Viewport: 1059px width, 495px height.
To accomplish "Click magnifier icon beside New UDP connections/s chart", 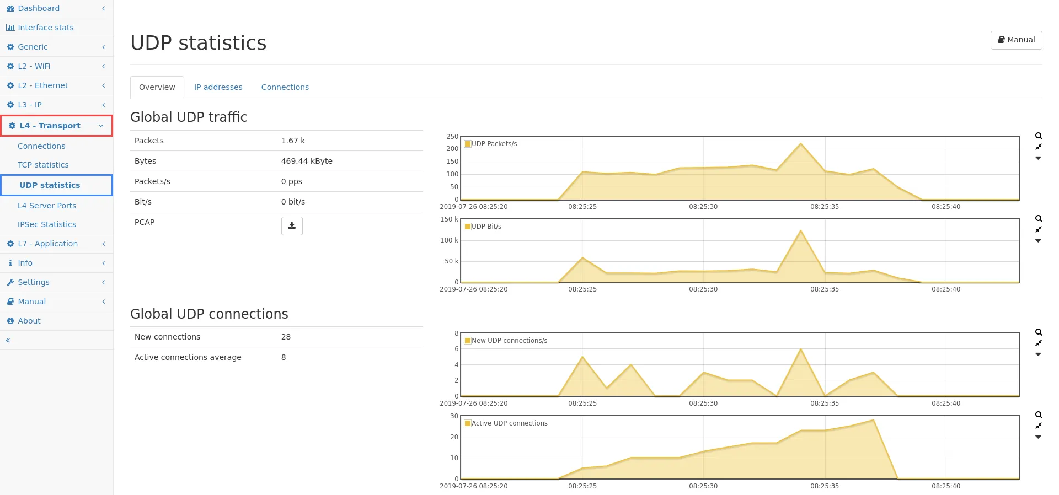I will tap(1039, 332).
